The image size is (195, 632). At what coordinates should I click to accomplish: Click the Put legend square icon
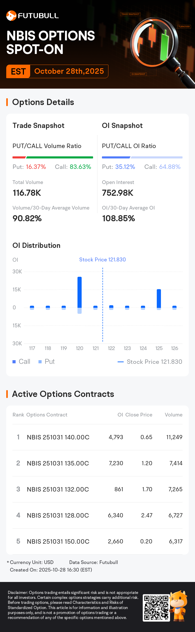click(x=40, y=362)
